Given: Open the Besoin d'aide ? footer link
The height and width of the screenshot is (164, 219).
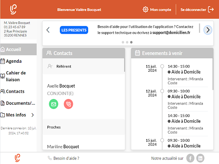Looking at the screenshot, I should 66,158.
